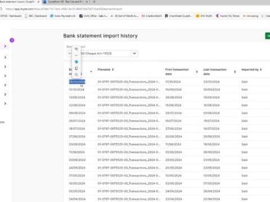Close the Sculptform NZ Task lists tab

point(87,2)
